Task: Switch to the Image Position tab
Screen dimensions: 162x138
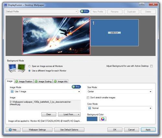Action: click(x=24, y=81)
